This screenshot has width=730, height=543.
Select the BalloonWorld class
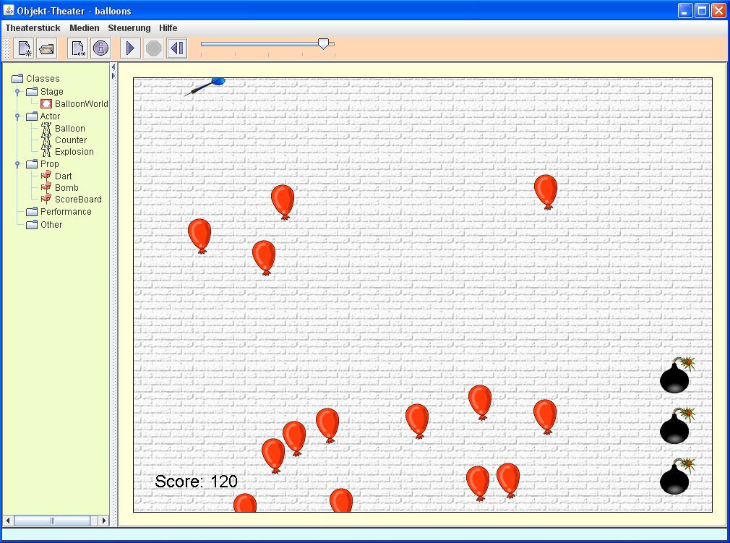click(81, 104)
